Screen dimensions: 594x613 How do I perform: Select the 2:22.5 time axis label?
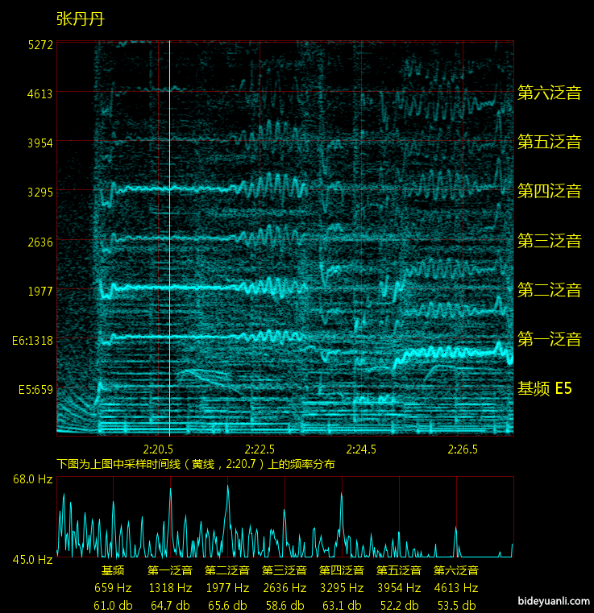click(260, 449)
